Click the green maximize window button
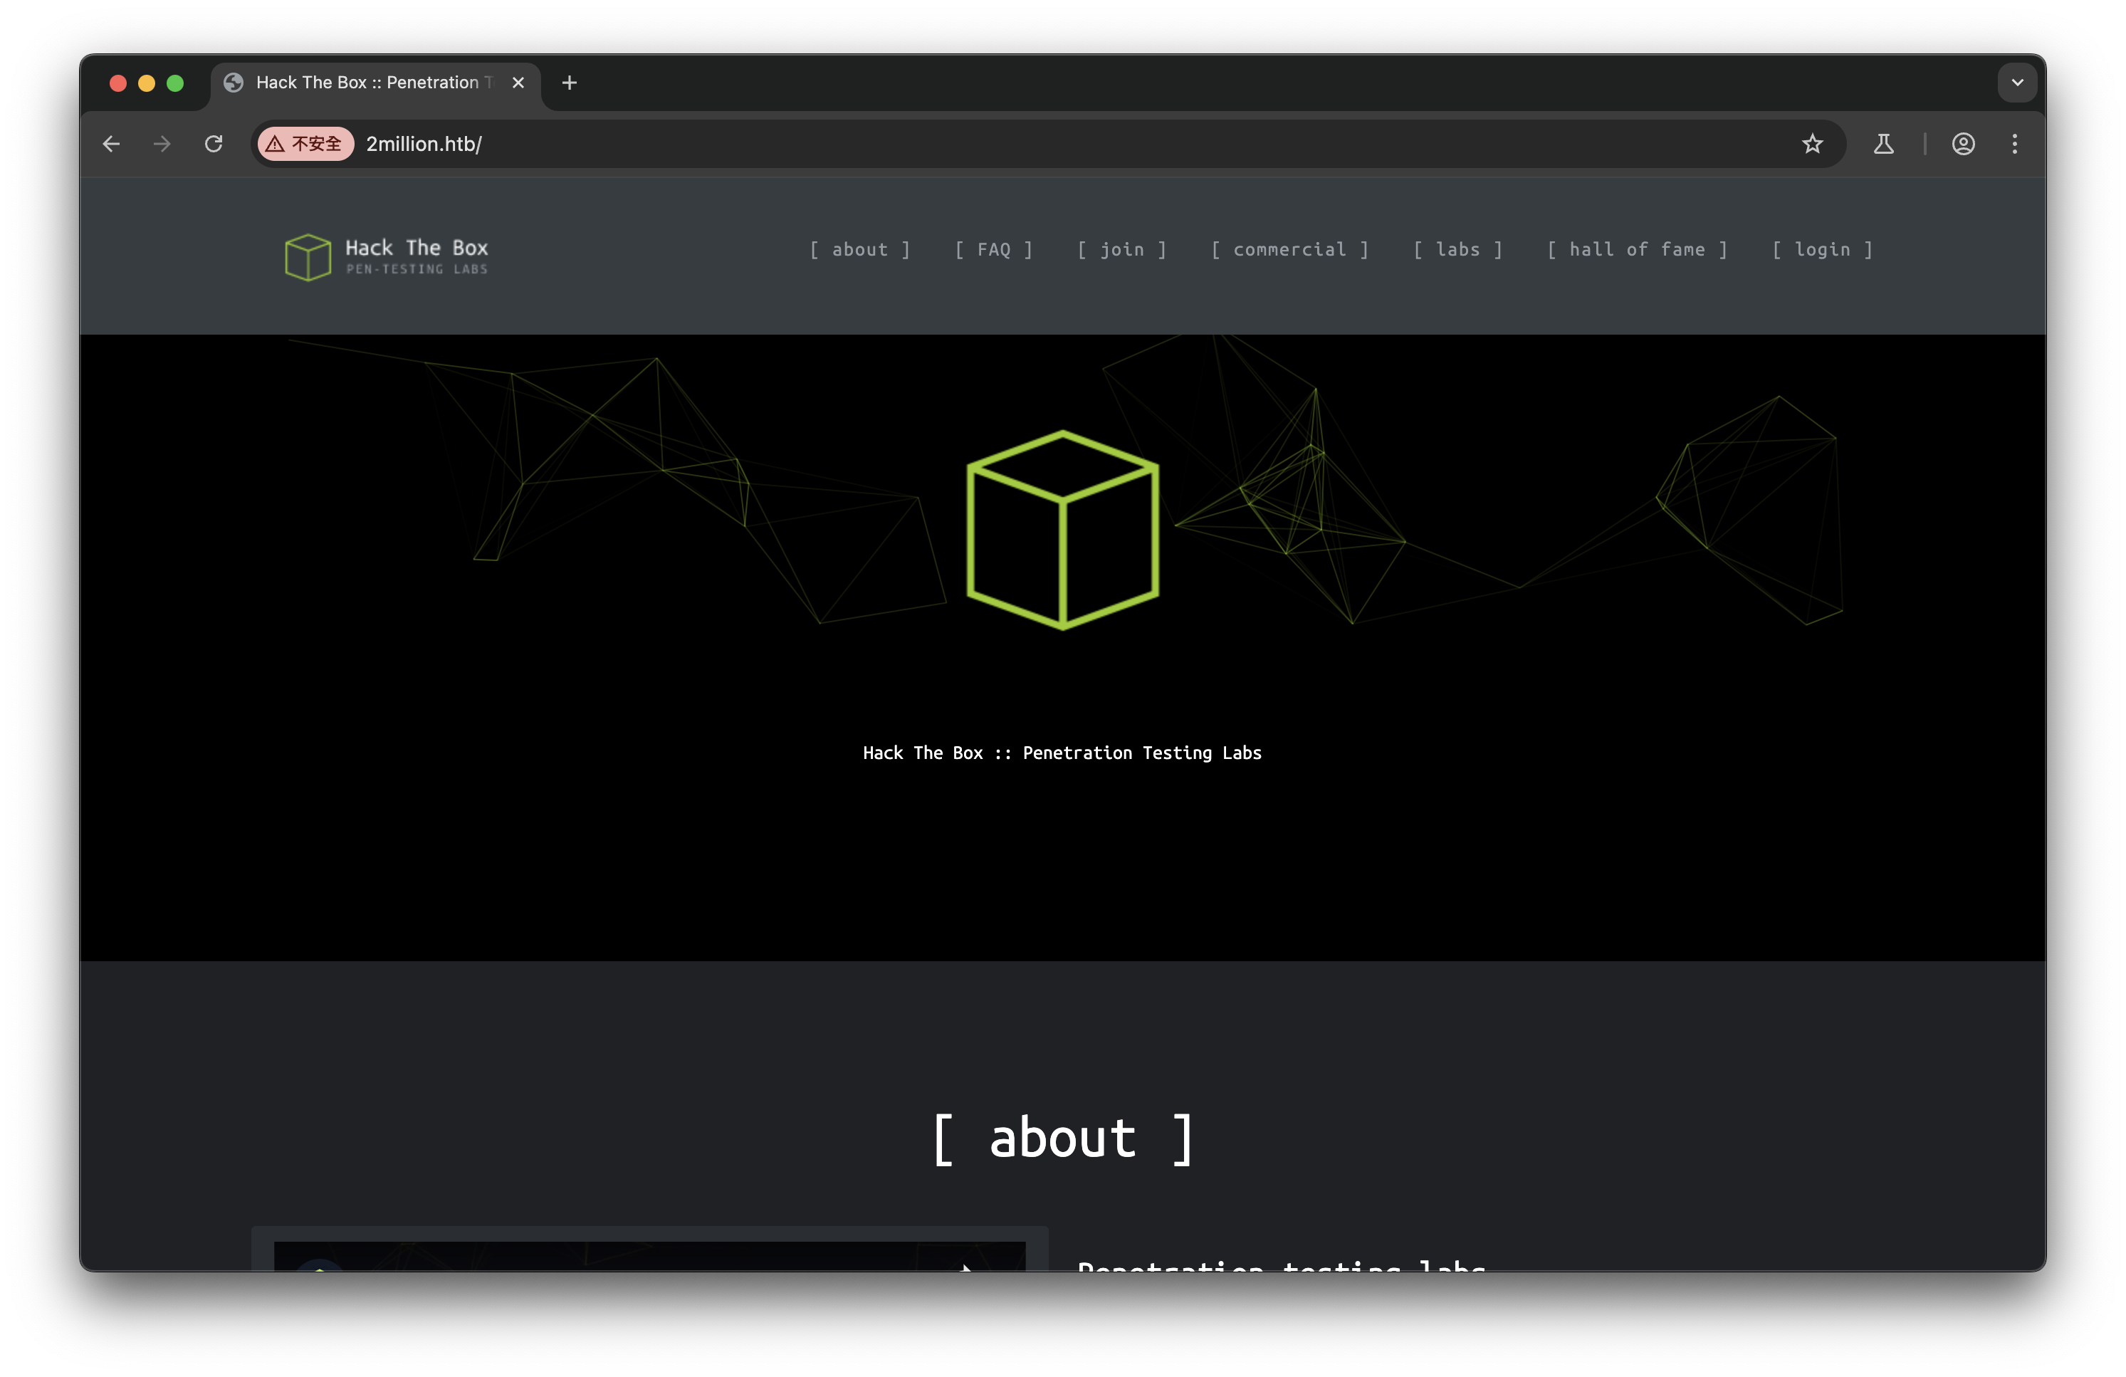2126x1377 pixels. click(x=175, y=83)
